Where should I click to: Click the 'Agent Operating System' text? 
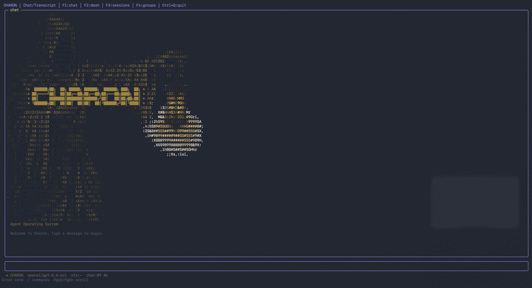coord(34,224)
